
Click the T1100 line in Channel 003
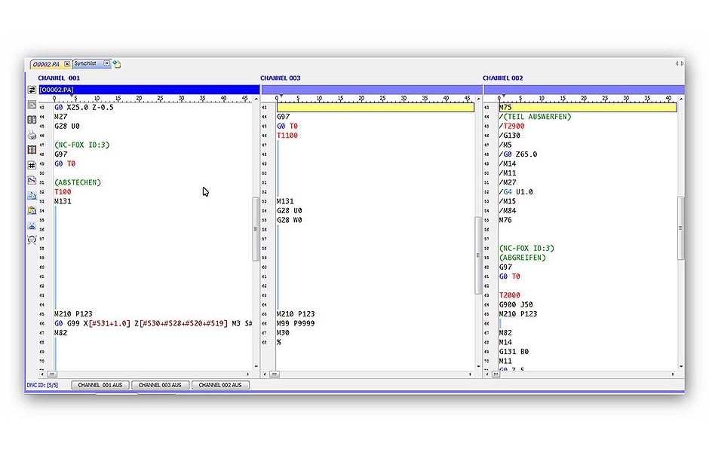click(287, 136)
